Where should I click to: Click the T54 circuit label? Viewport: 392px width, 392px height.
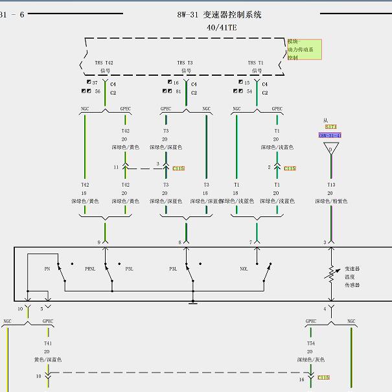tap(311, 343)
